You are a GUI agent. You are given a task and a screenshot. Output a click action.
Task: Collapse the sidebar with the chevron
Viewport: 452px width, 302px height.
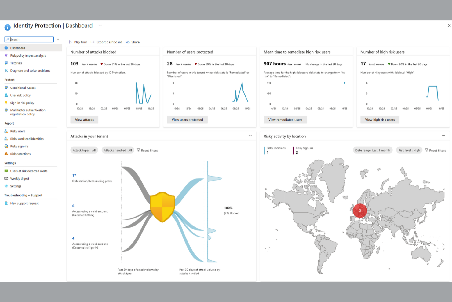pos(58,39)
